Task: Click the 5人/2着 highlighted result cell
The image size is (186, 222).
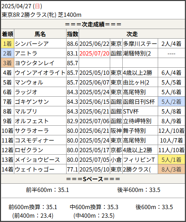Action: tap(171, 102)
